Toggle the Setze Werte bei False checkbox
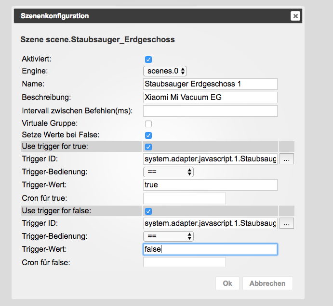Viewport: 333px width, 306px height. (x=148, y=135)
